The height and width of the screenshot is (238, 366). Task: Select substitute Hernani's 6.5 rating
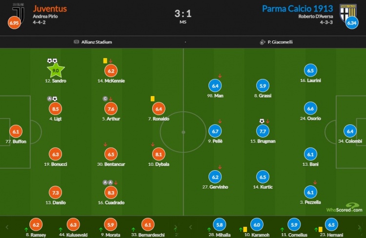tap(331, 225)
